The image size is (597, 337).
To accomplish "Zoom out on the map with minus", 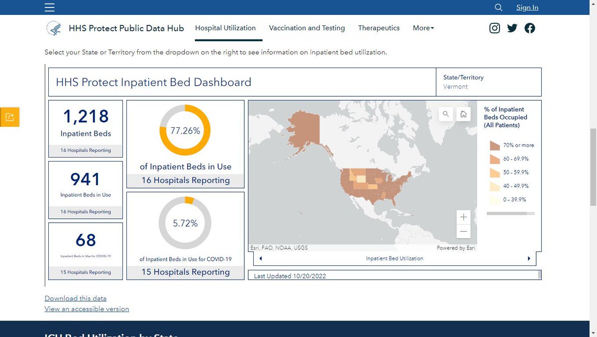I will (x=463, y=231).
